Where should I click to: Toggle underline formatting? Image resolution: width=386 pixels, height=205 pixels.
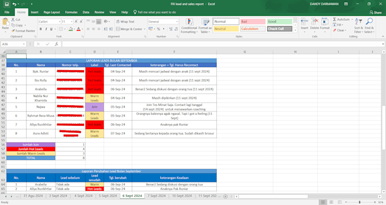pos(51,29)
